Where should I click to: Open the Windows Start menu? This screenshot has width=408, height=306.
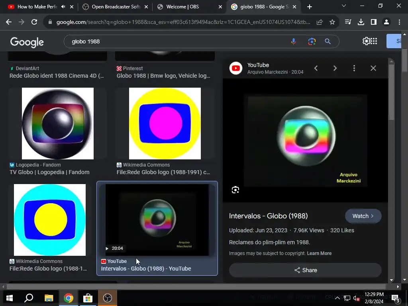10,298
